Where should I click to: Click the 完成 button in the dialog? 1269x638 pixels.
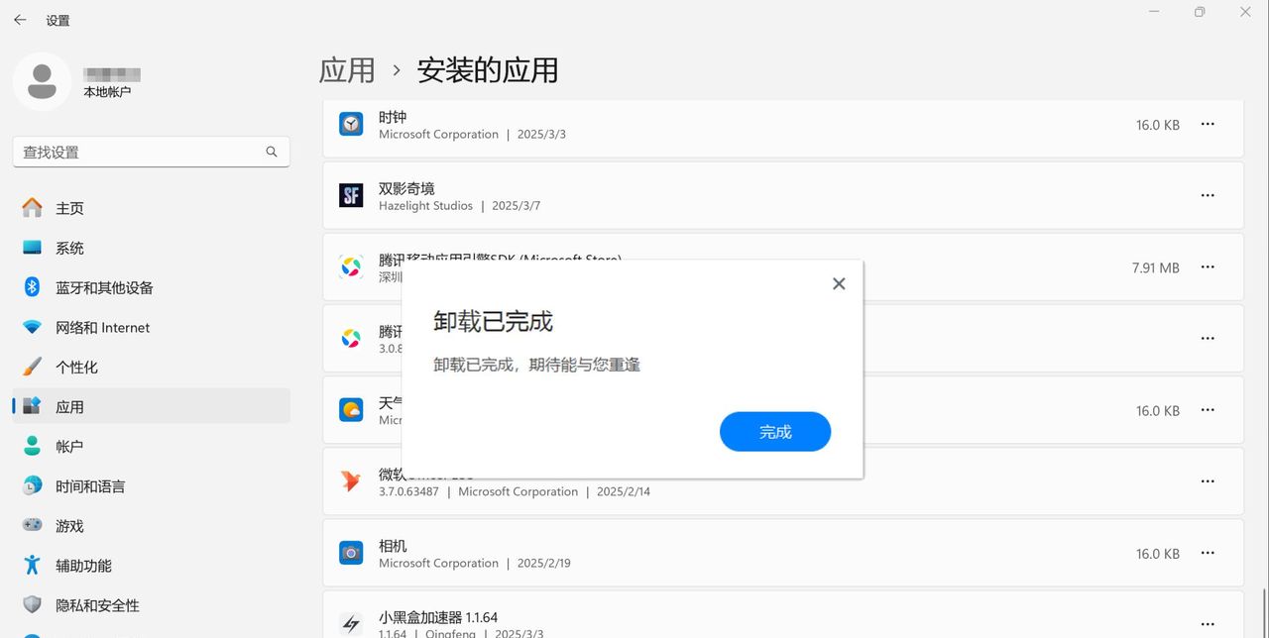point(775,431)
